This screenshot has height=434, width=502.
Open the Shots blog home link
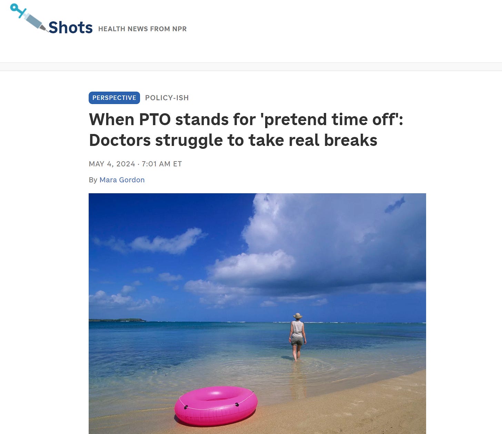coord(71,27)
